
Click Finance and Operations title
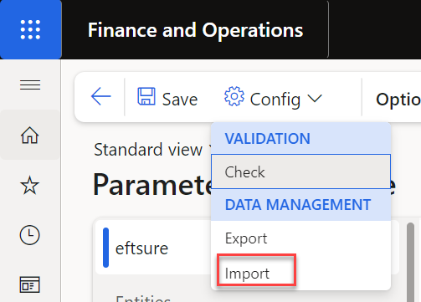click(x=195, y=30)
